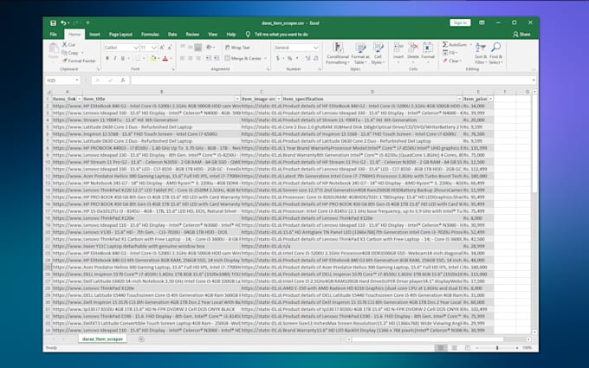Click the Increase Indent icon

click(216, 58)
